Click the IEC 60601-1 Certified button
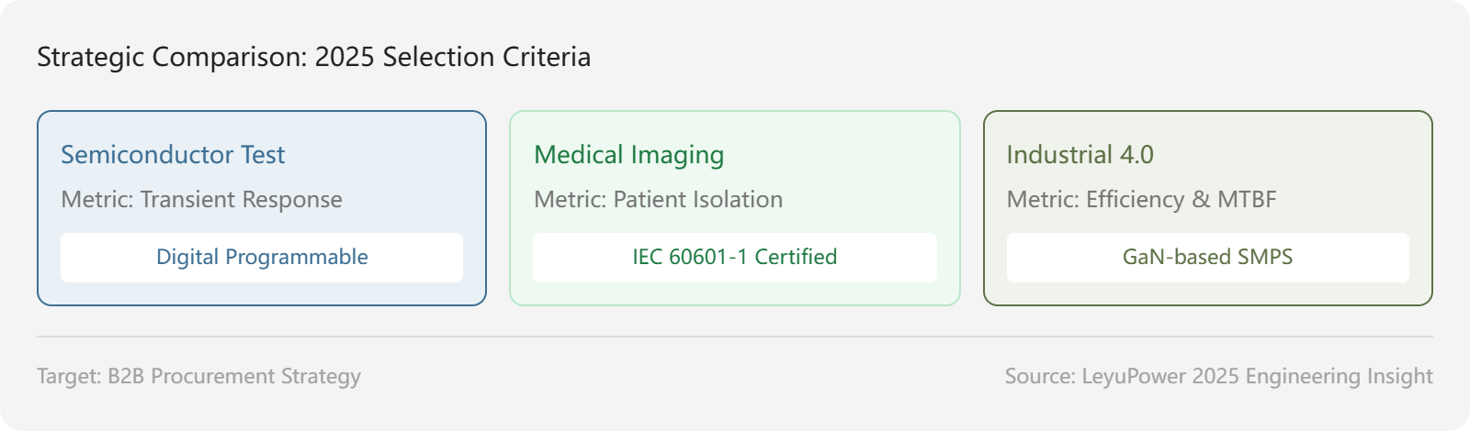The height and width of the screenshot is (431, 1470). coord(735,257)
